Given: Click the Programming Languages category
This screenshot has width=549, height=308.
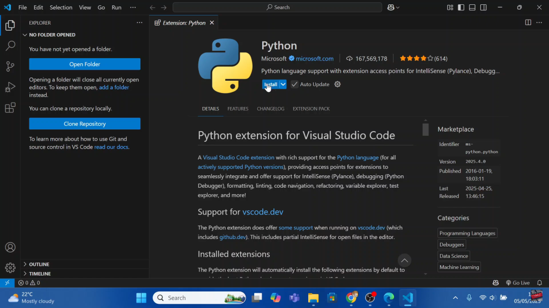Looking at the screenshot, I should point(468,233).
